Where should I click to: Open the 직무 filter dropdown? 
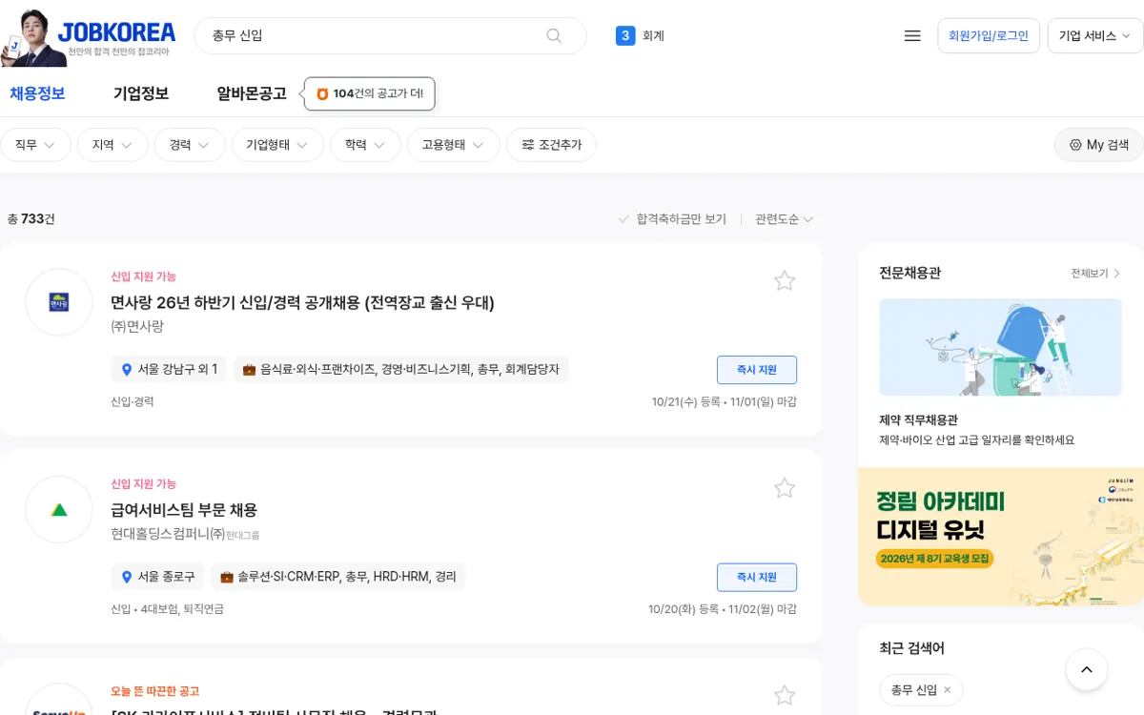coord(35,145)
